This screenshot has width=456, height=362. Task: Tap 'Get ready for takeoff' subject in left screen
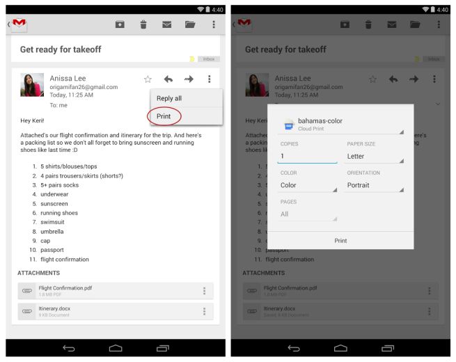61,49
